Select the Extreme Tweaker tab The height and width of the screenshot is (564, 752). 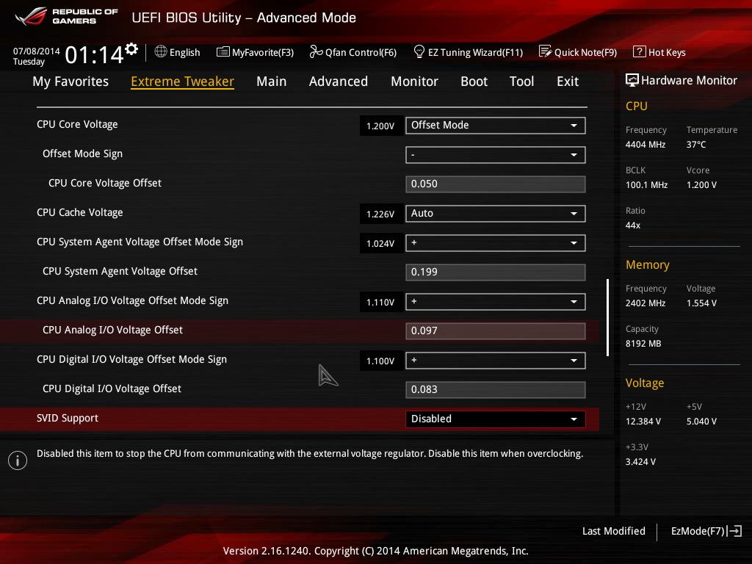pyautogui.click(x=182, y=82)
